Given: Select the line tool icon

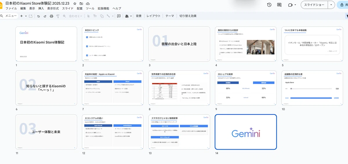Looking at the screenshot, I should pyautogui.click(x=108, y=16).
